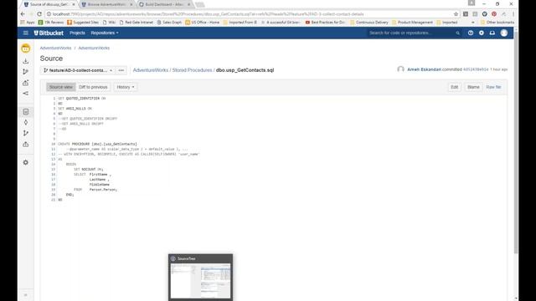Click the browser address bar

[x=250, y=14]
